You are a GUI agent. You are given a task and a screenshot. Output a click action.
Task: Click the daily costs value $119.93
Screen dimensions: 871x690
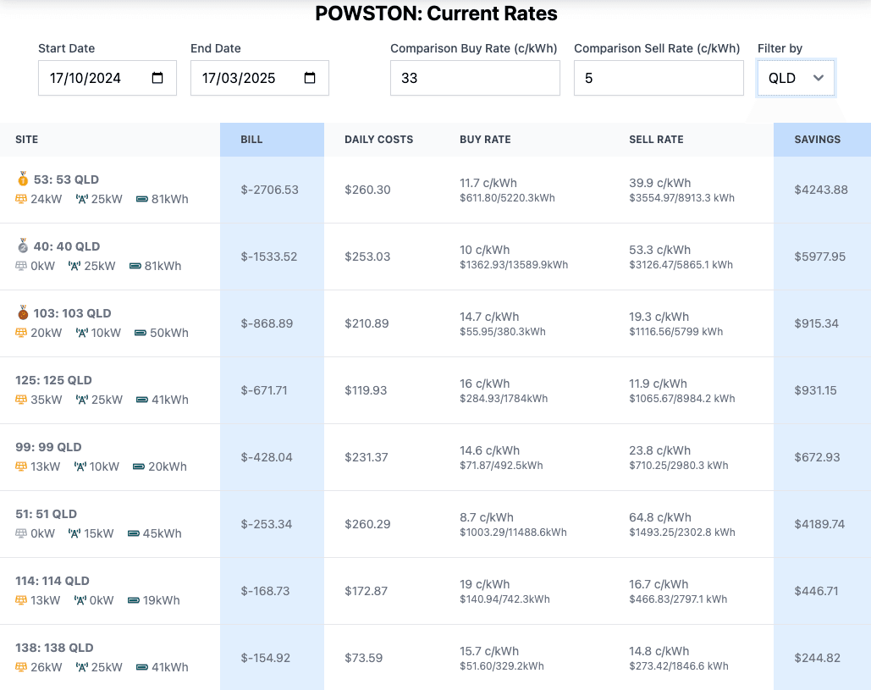(366, 390)
